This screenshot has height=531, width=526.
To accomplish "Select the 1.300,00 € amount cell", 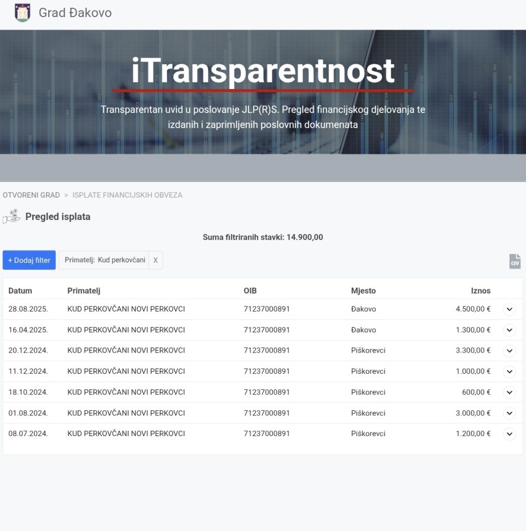I will tap(473, 330).
